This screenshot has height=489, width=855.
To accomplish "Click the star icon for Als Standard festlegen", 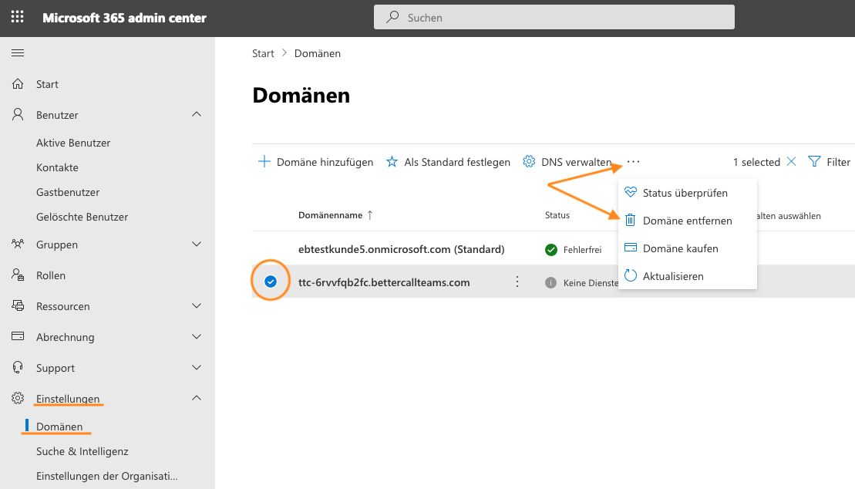I will coord(392,161).
